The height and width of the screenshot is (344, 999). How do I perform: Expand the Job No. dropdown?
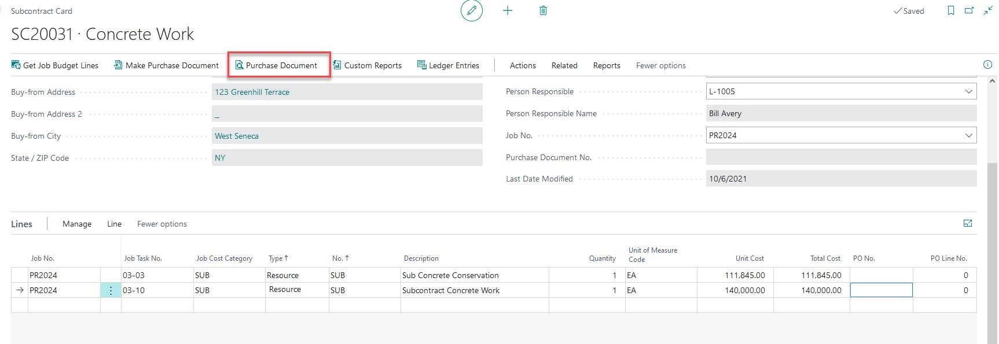coord(968,135)
